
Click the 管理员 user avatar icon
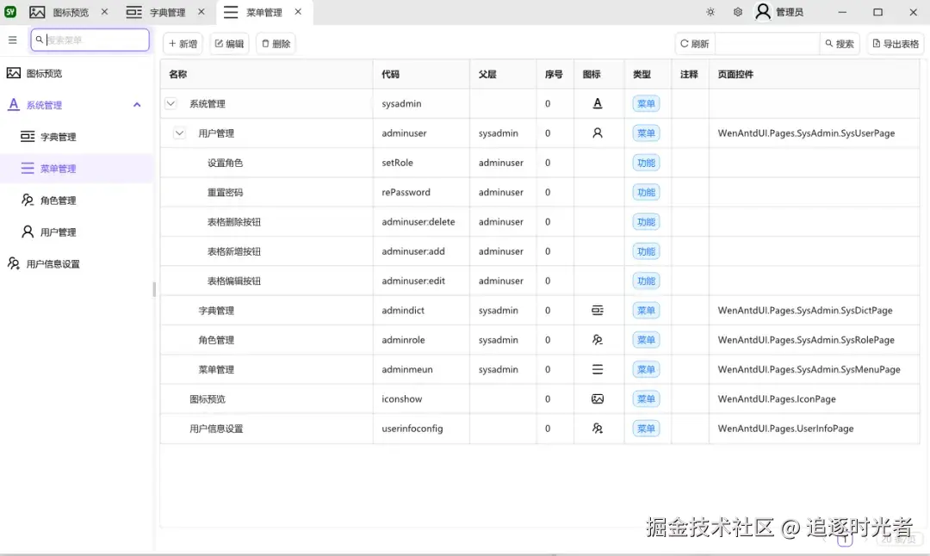click(x=763, y=12)
